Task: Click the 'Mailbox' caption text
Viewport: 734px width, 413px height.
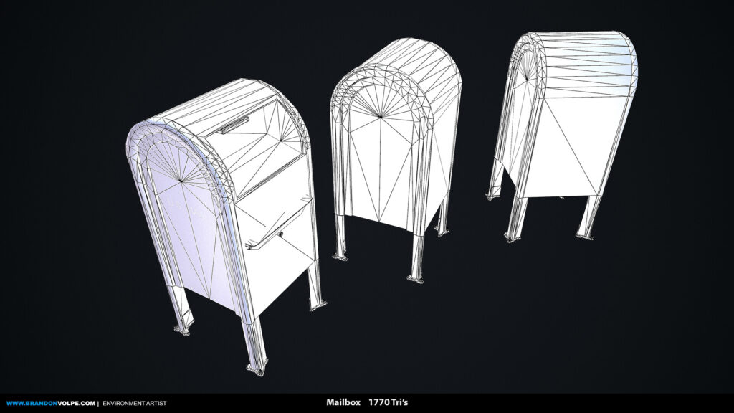Action: [343, 402]
